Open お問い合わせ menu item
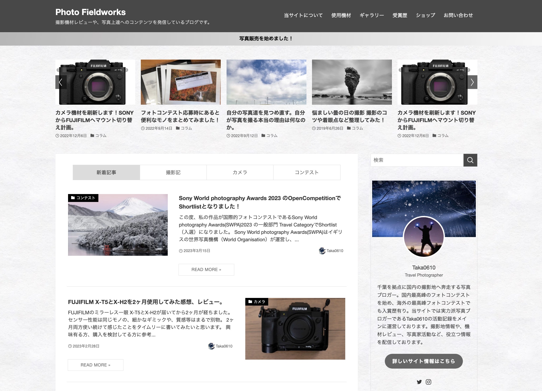 [x=458, y=15]
